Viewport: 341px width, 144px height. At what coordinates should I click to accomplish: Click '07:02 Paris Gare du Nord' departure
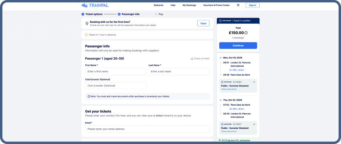pos(236,105)
